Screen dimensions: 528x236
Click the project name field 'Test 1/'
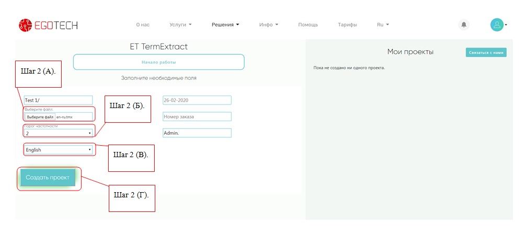(x=58, y=100)
